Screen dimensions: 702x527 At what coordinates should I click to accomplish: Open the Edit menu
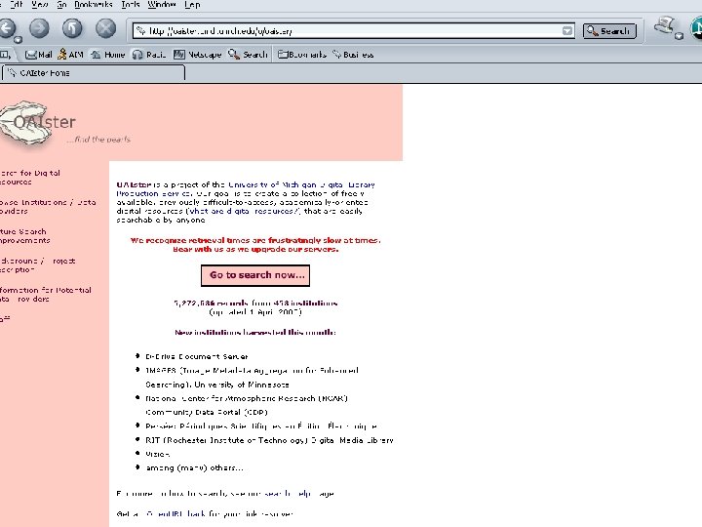(16, 5)
